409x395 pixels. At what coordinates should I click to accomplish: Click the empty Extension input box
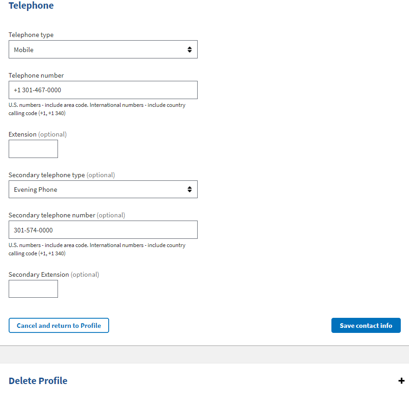point(33,149)
